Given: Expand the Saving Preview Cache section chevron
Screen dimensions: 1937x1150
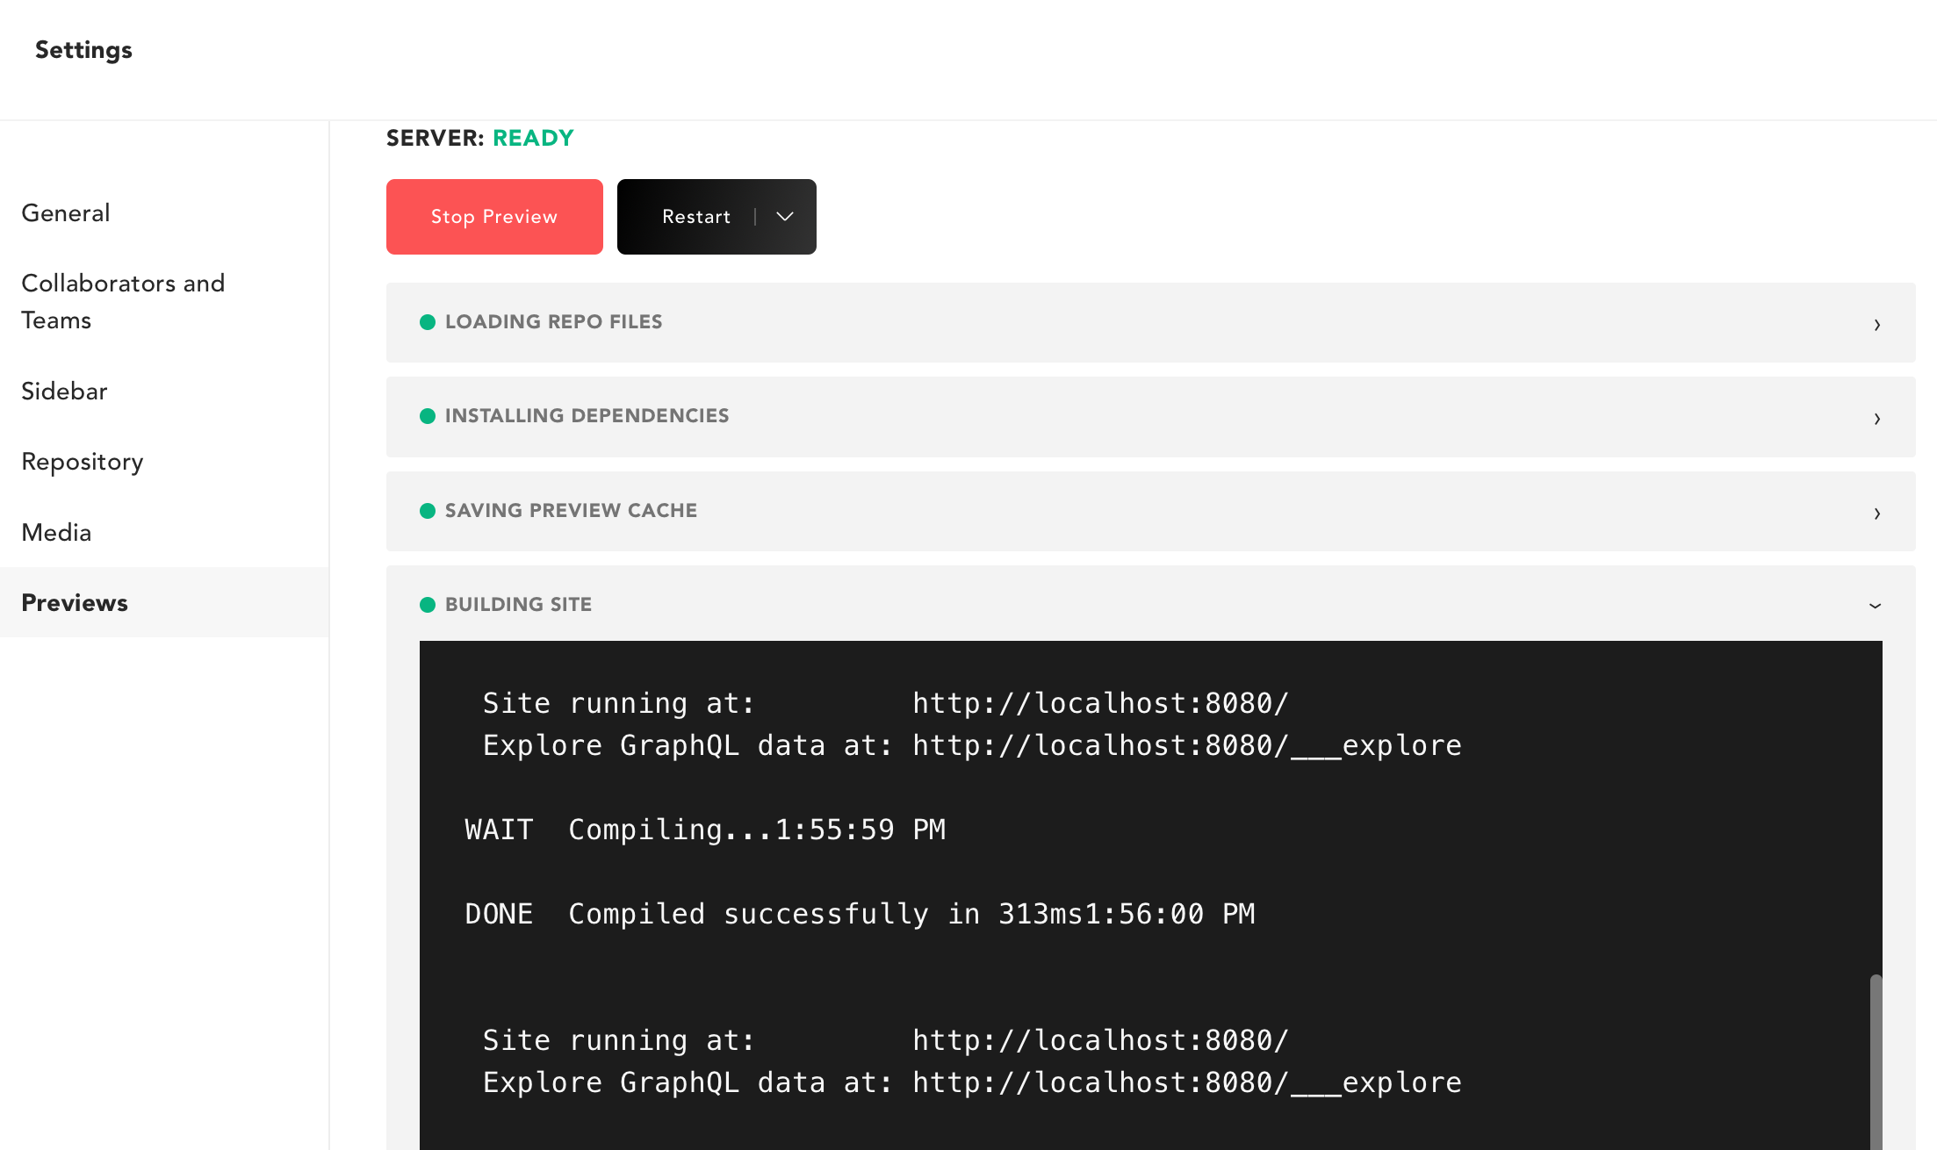Looking at the screenshot, I should click(x=1876, y=513).
